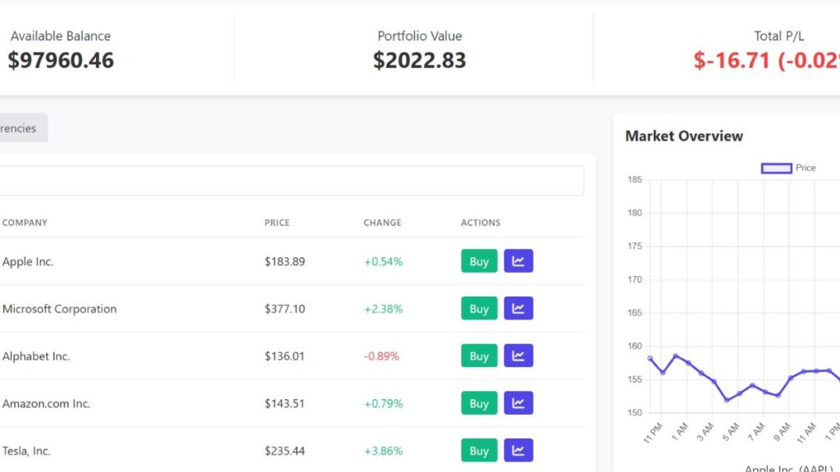The height and width of the screenshot is (472, 840).
Task: Open the chart for Alphabet Inc.
Action: (518, 356)
